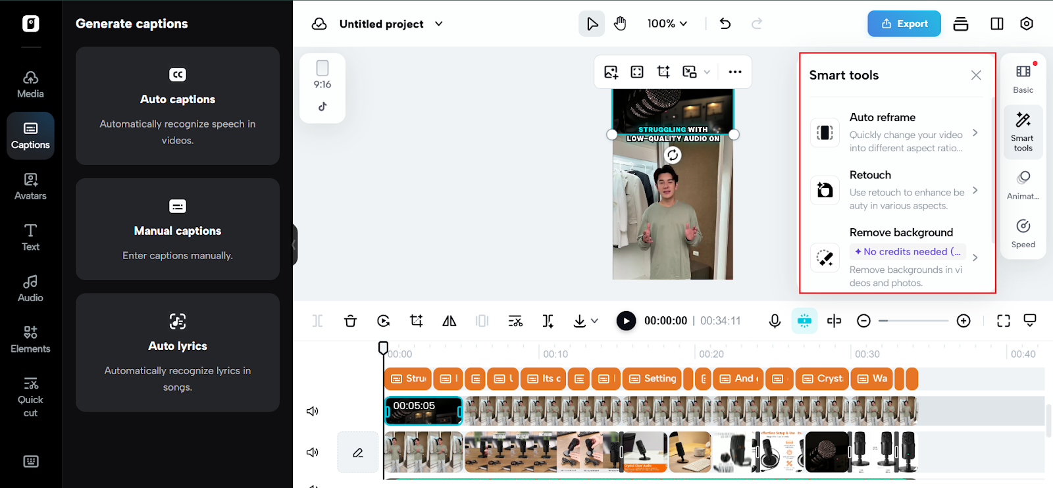Image resolution: width=1053 pixels, height=488 pixels.
Task: Zoom in the timeline with plus button
Action: [963, 321]
